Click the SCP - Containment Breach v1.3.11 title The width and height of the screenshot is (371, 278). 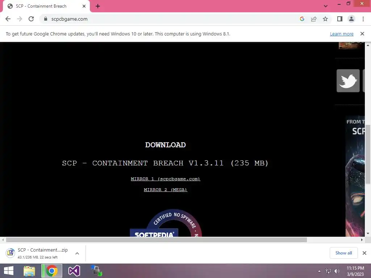[x=165, y=163]
